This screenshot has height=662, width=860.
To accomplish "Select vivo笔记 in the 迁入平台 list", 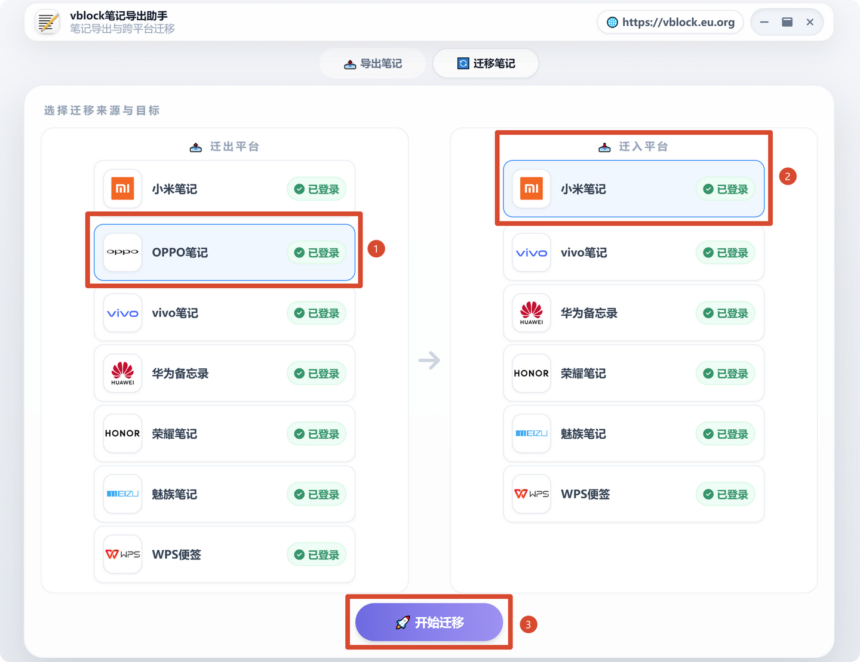I will [x=634, y=253].
